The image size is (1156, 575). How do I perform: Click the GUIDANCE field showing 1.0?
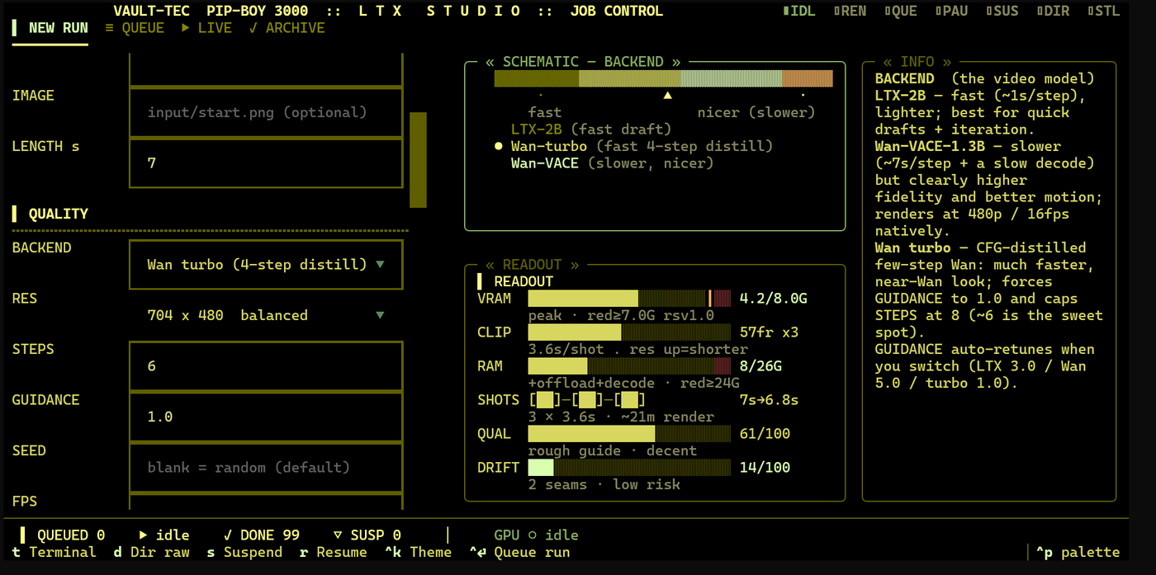coord(266,417)
